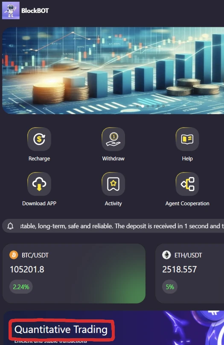Click the trading chart banner image
The height and width of the screenshot is (345, 224).
[113, 71]
